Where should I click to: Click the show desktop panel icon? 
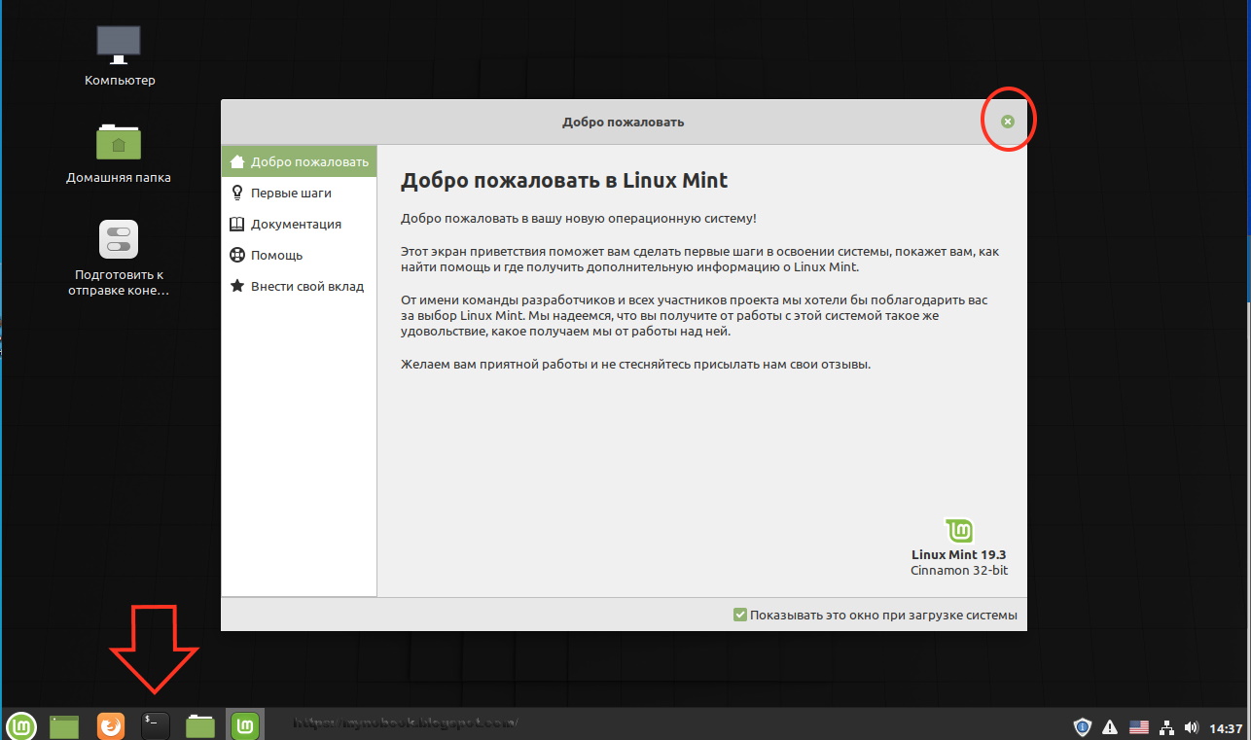point(64,725)
